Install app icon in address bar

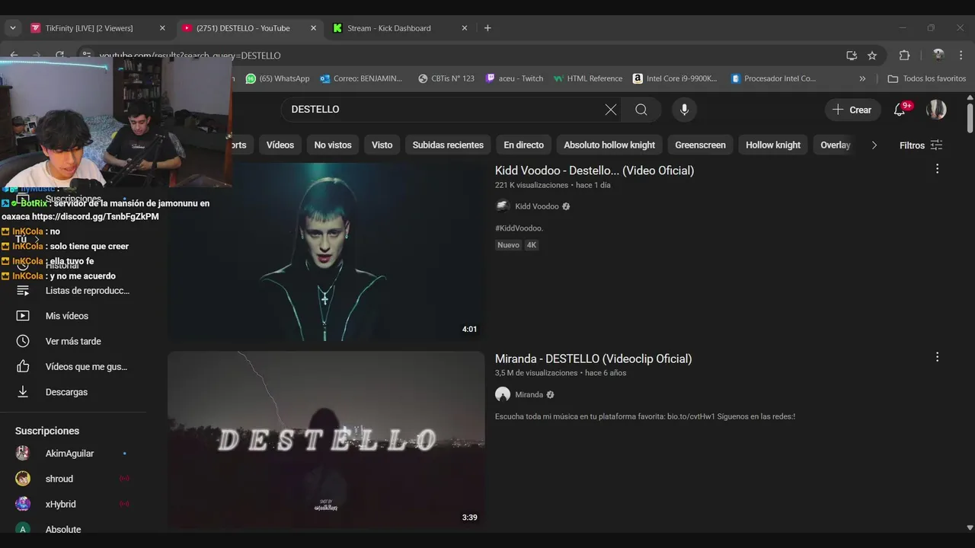[x=852, y=56]
